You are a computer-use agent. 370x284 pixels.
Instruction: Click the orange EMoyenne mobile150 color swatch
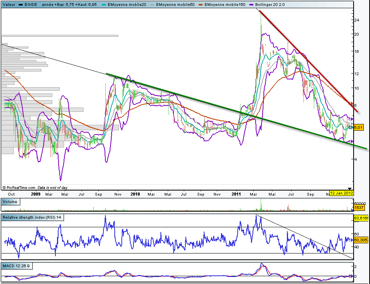point(200,4)
